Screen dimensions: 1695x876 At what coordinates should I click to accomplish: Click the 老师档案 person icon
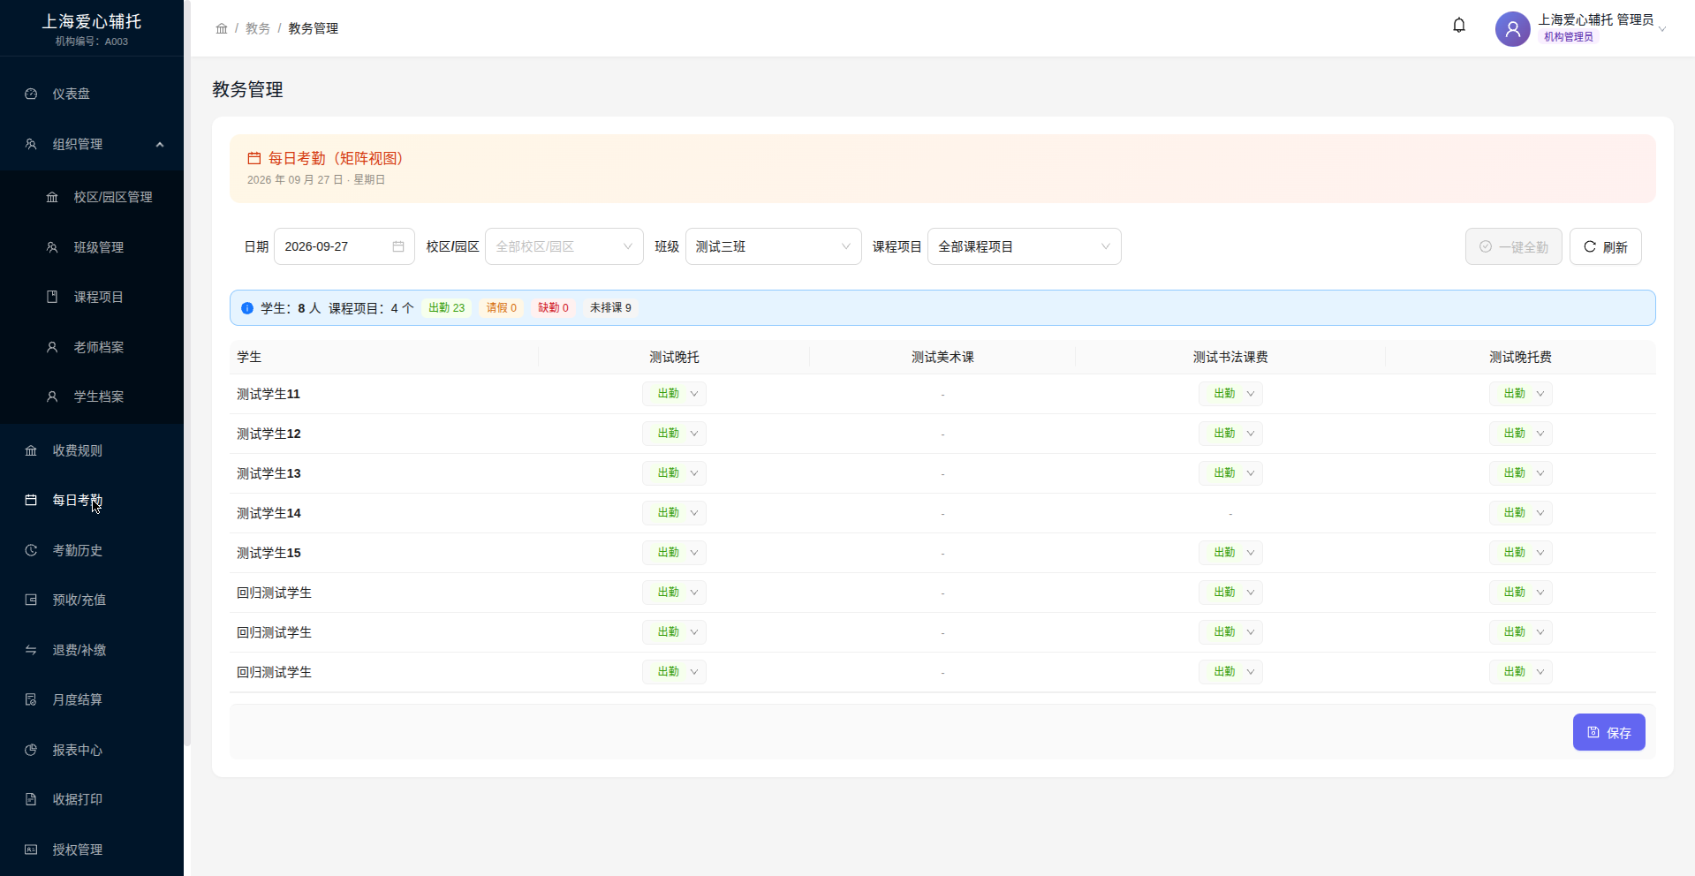(x=52, y=347)
